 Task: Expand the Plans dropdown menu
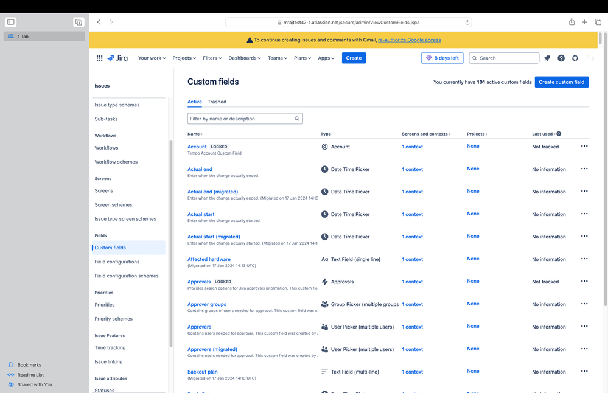(x=302, y=58)
